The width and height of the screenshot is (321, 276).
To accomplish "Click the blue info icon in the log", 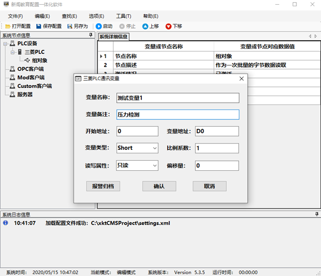I will 6,223.
